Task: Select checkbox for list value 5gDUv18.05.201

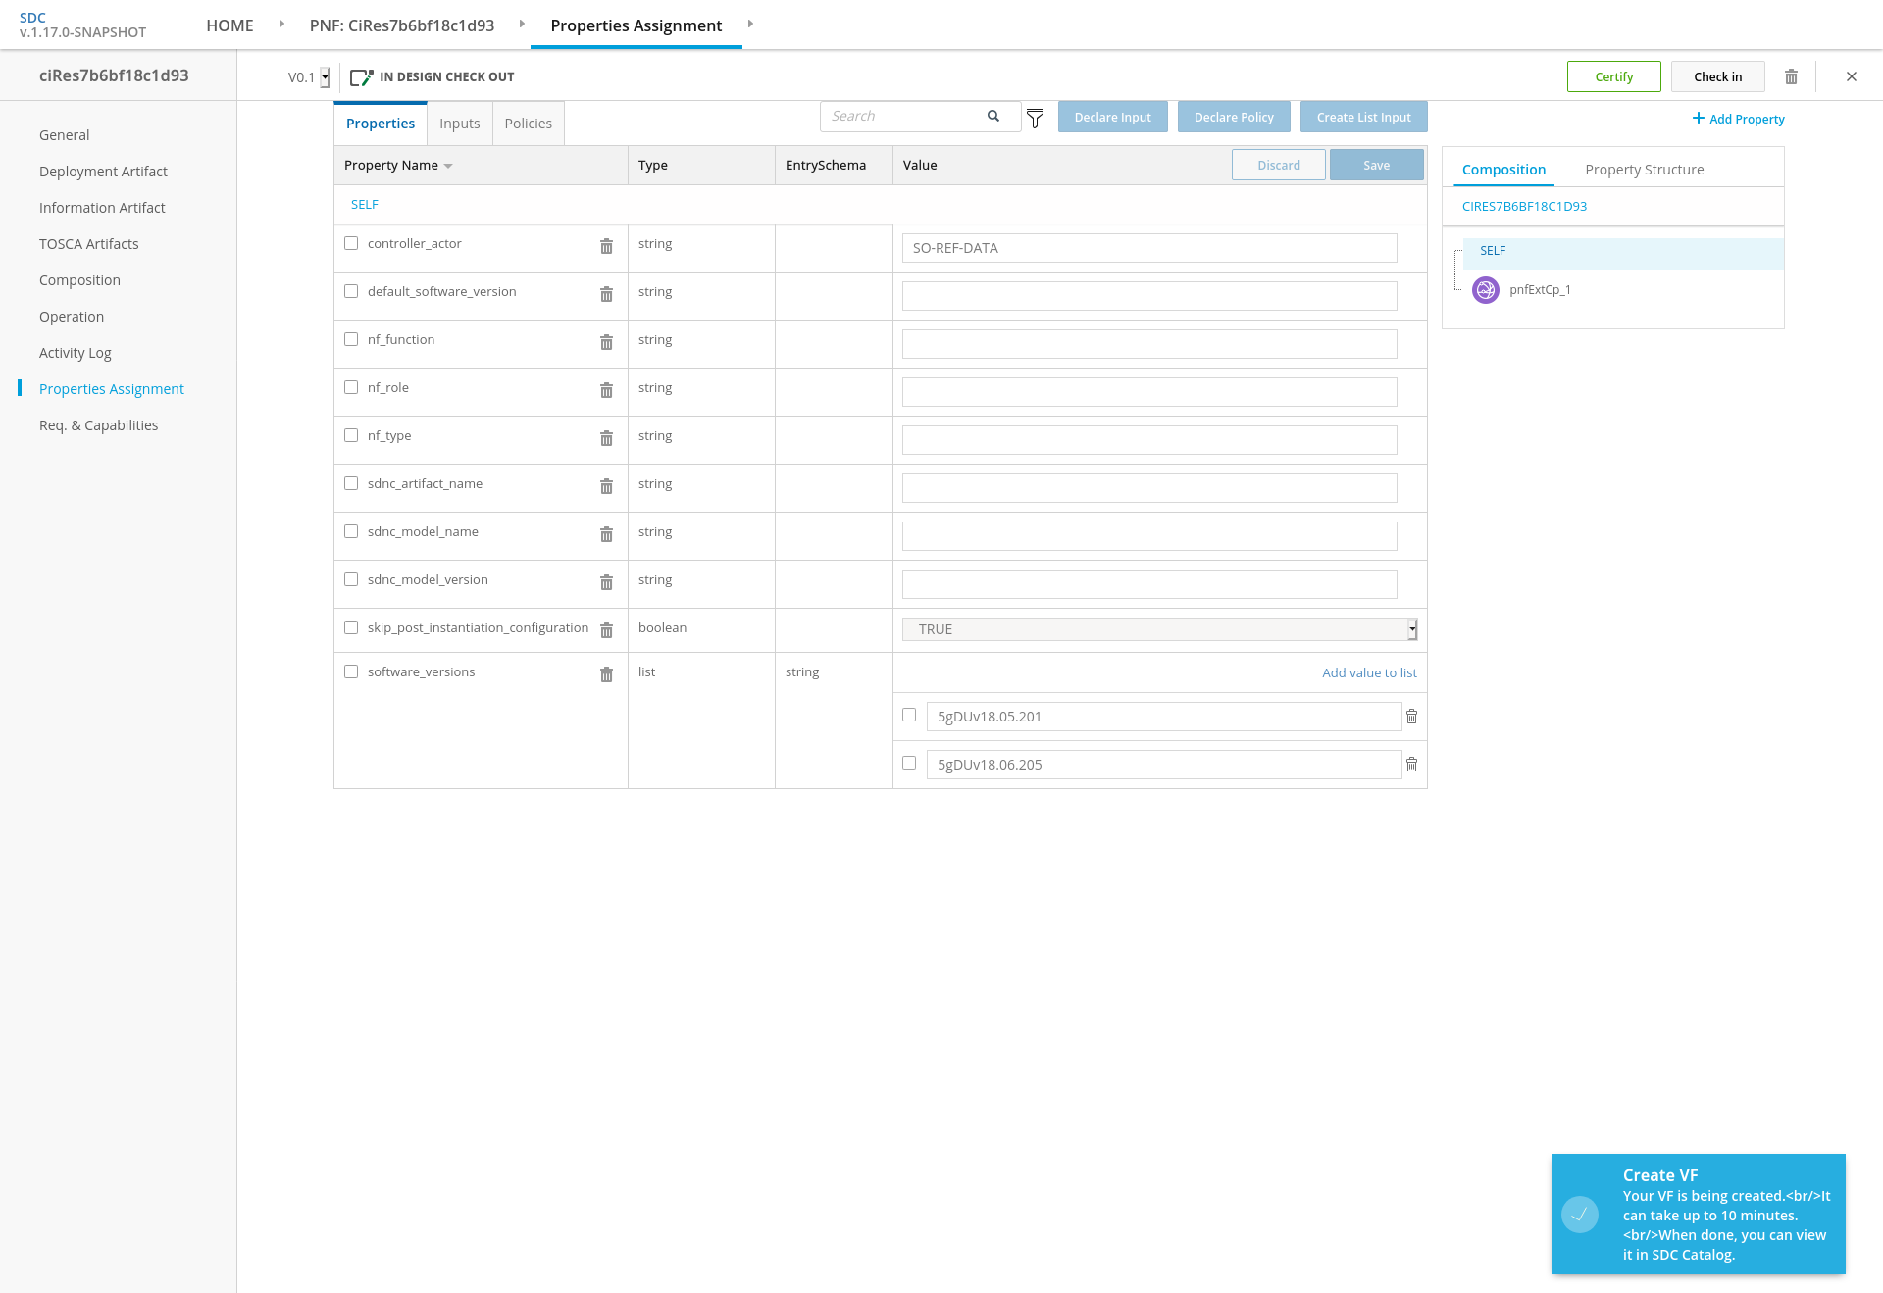Action: 909,715
